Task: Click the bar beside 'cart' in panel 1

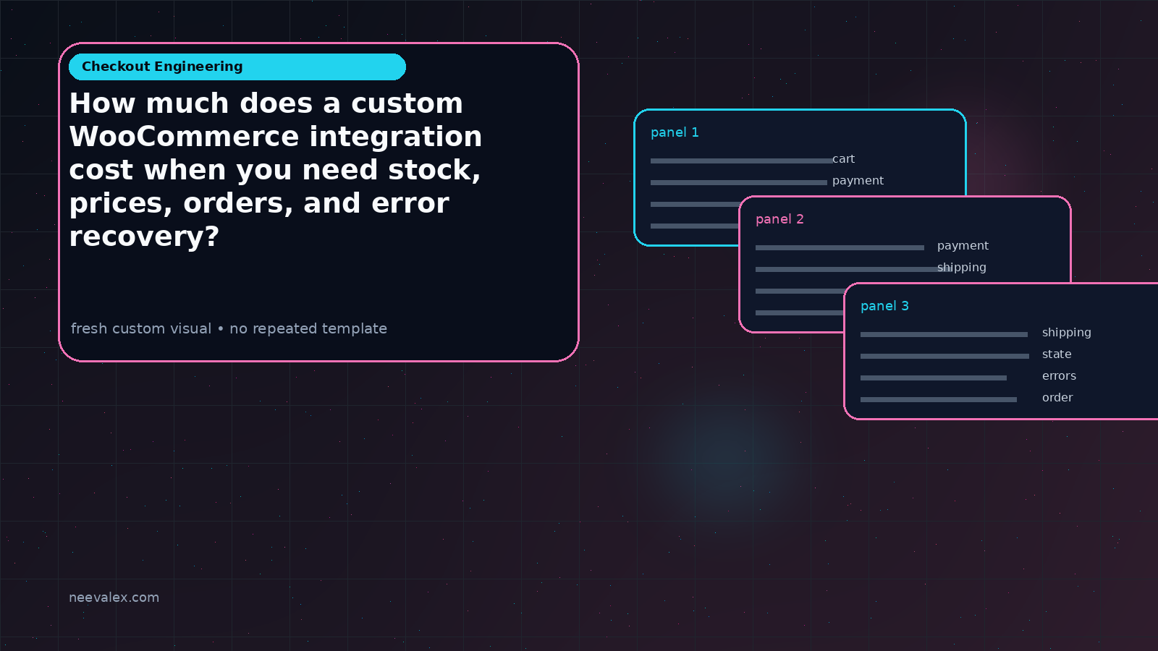Action: coord(743,161)
